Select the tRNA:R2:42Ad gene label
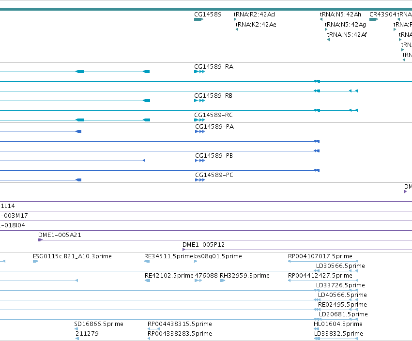This screenshot has width=412, height=341. coord(254,15)
